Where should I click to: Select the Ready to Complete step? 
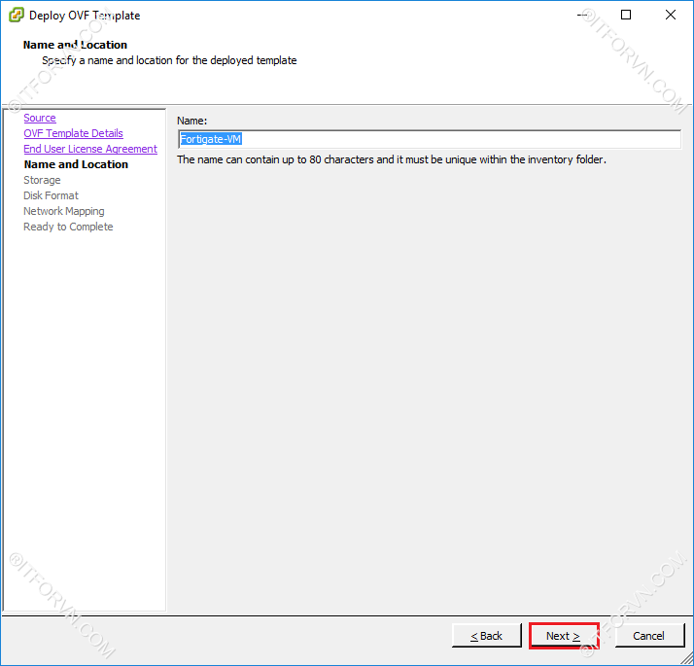(68, 227)
